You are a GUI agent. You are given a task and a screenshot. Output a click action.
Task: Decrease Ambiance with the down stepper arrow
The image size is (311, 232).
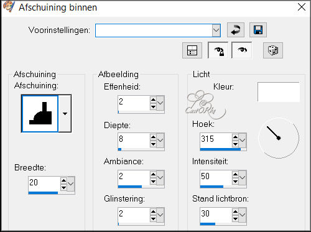pyautogui.click(x=153, y=182)
